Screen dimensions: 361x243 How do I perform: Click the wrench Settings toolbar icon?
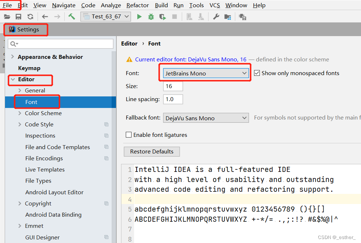(216, 17)
